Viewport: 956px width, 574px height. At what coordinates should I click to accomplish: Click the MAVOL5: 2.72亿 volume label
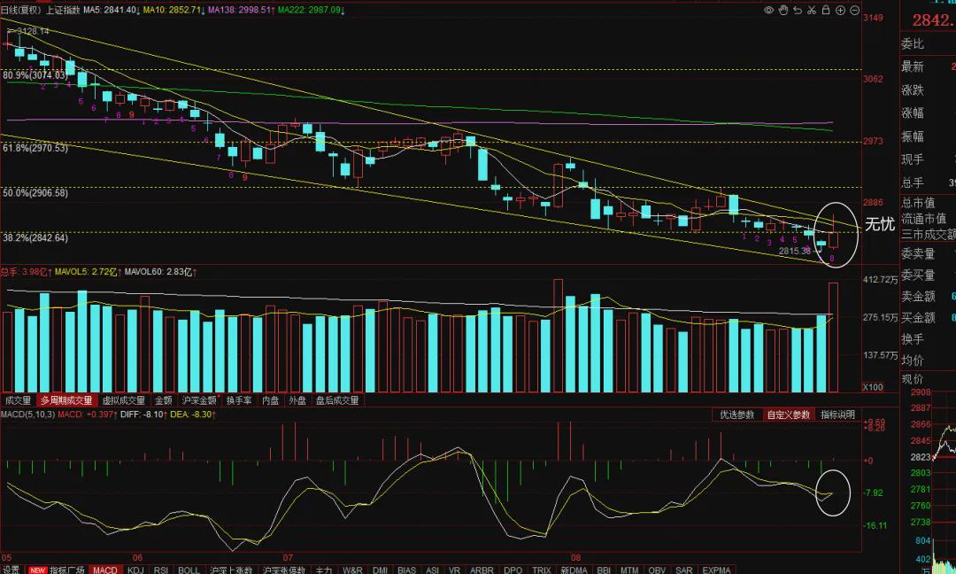[88, 271]
